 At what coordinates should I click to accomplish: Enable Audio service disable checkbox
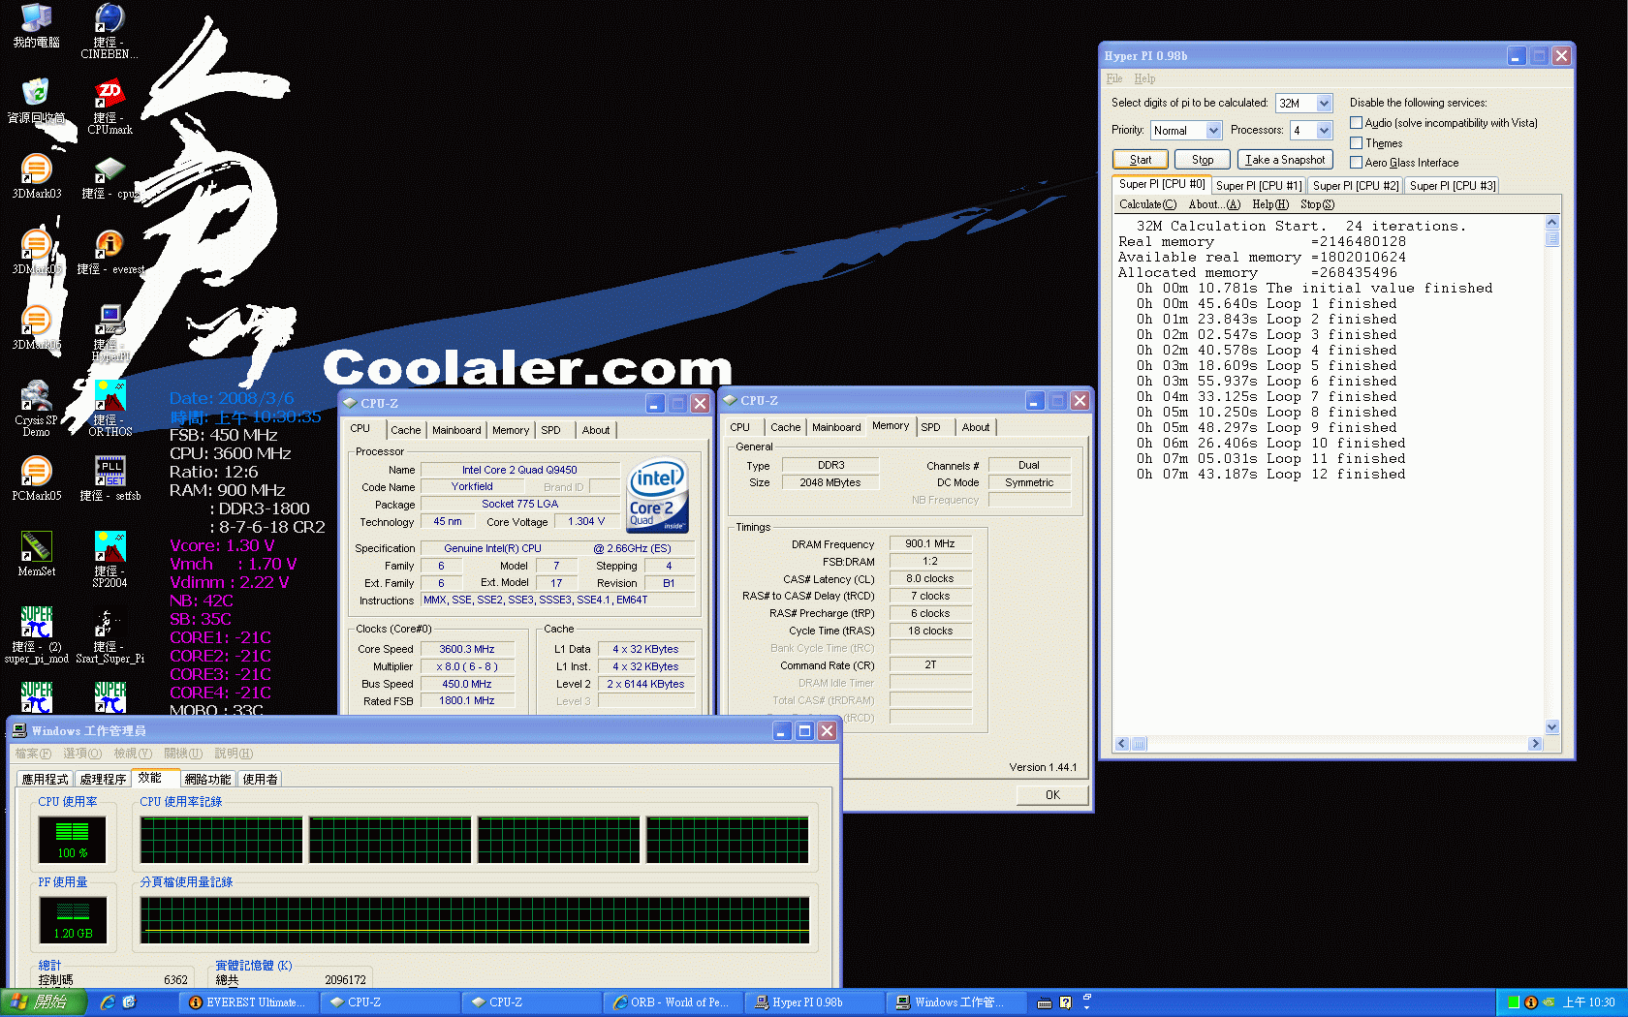[x=1356, y=123]
